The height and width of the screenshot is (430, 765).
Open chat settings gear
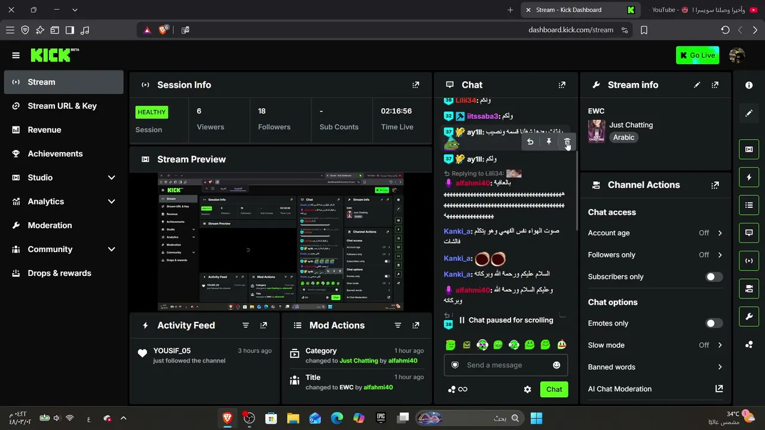point(527,389)
